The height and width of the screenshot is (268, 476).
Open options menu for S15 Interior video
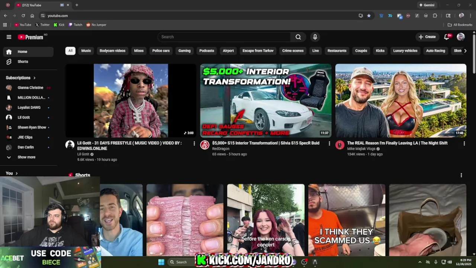[329, 143]
